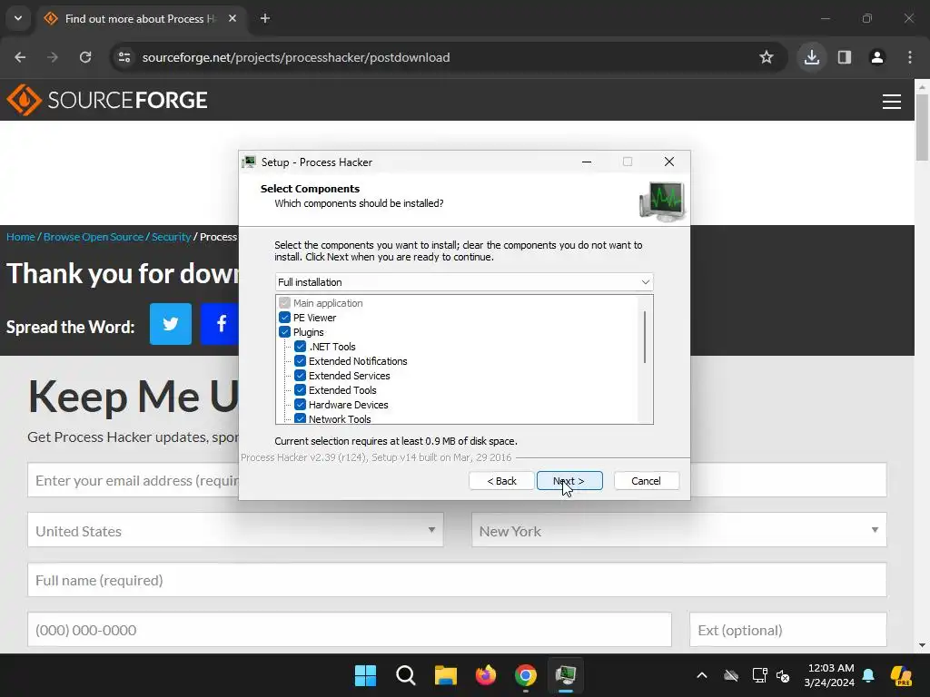Open the SourceForge hamburger menu

pos(892,102)
